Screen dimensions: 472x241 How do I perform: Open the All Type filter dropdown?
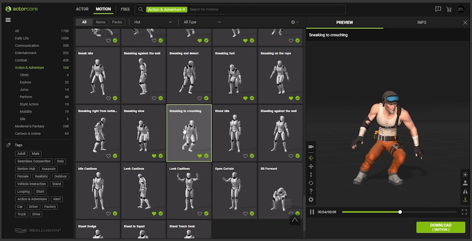coord(202,22)
